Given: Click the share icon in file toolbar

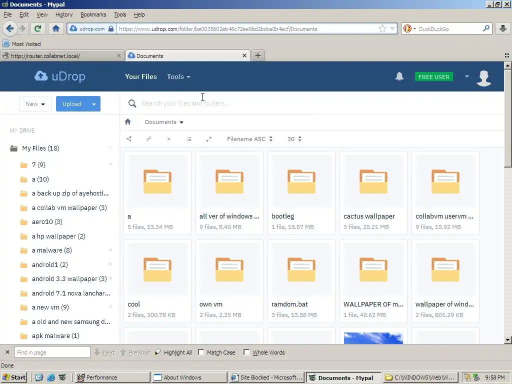Looking at the screenshot, I should 129,139.
